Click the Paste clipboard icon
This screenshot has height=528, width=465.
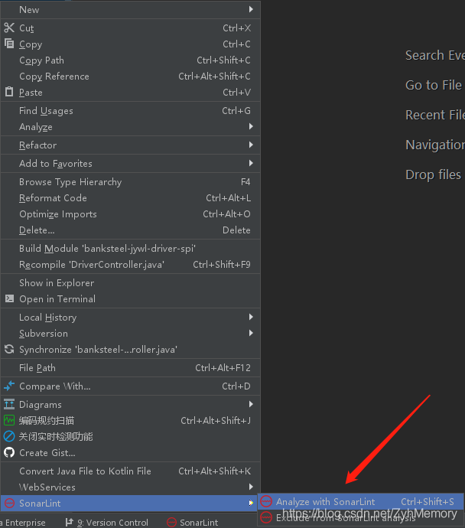[x=9, y=92]
